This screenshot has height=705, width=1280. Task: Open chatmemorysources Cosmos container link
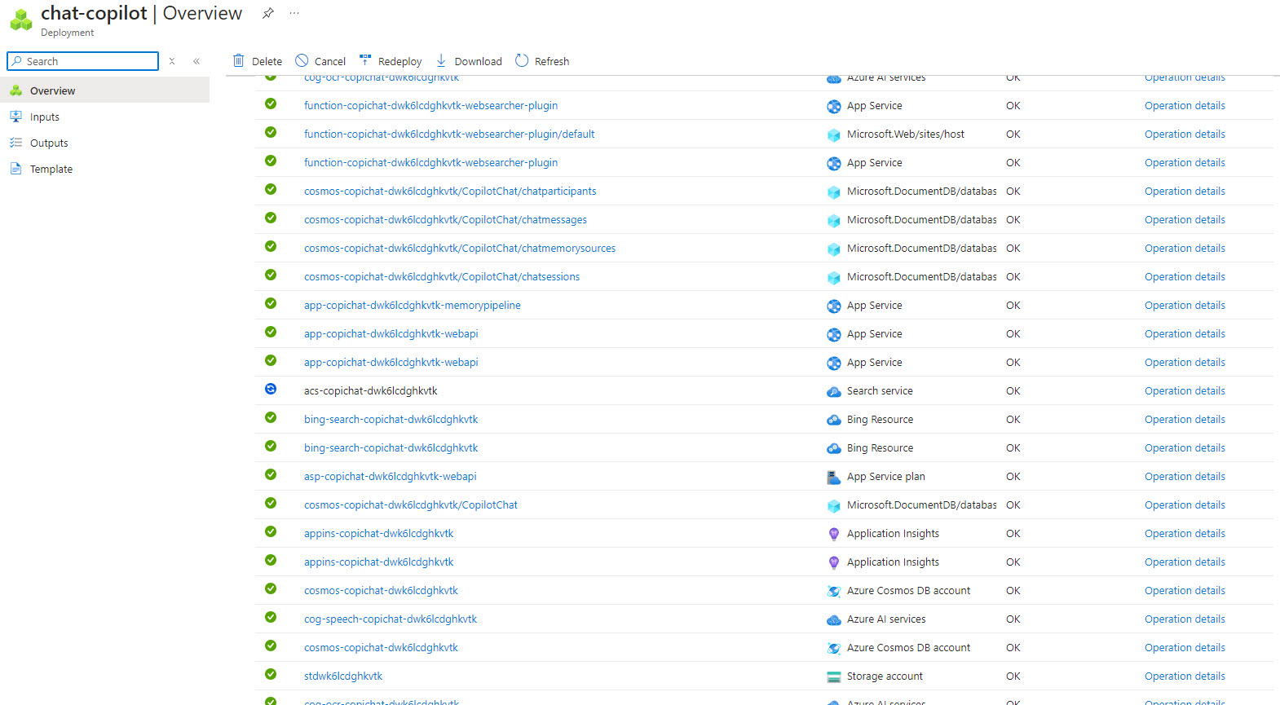pos(460,249)
